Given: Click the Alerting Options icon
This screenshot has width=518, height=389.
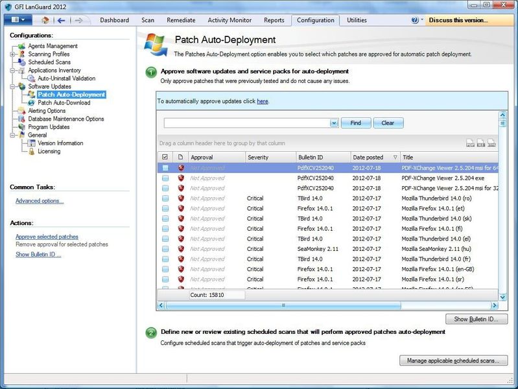Looking at the screenshot, I should pos(22,111).
